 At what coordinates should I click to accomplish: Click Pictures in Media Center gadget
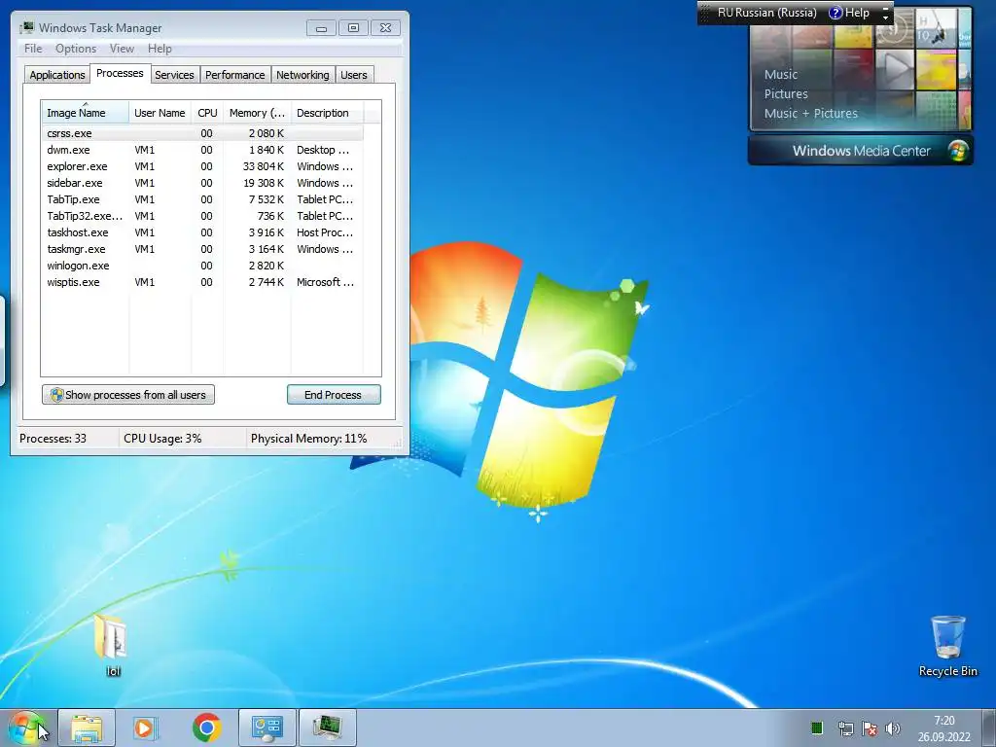pos(786,94)
